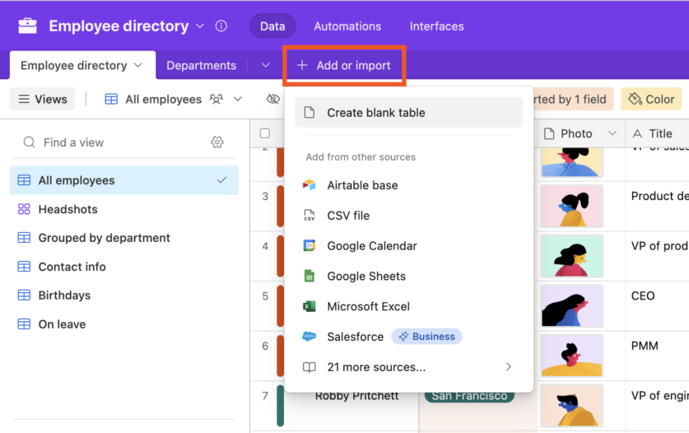Expand 21 more sources submenu
The image size is (689, 433).
pyautogui.click(x=408, y=366)
